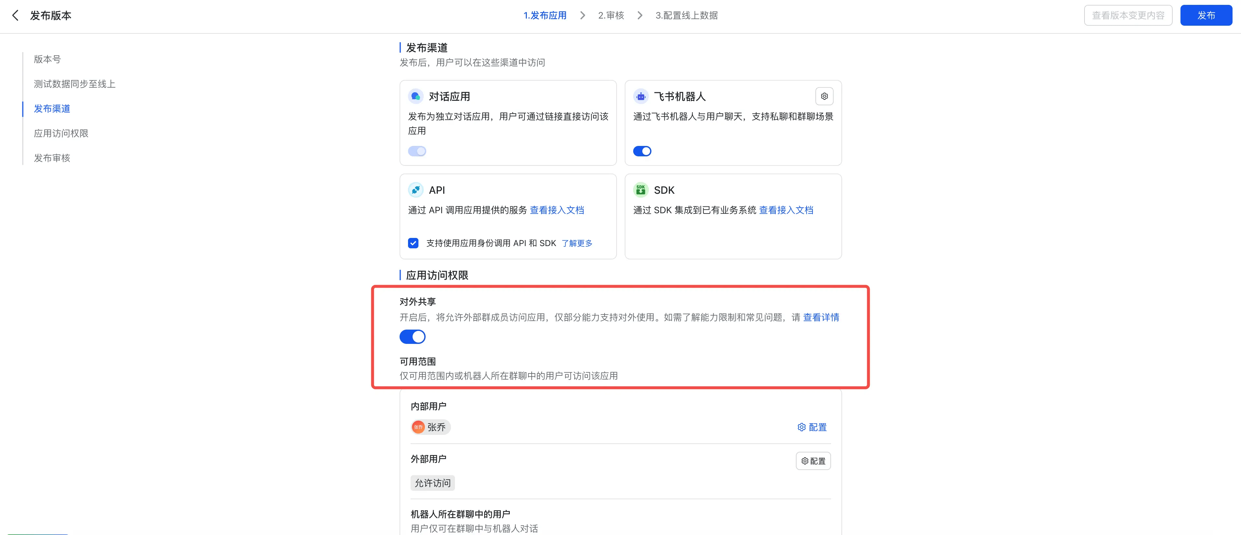Click the 张乔 user tag
The width and height of the screenshot is (1241, 535).
click(431, 427)
